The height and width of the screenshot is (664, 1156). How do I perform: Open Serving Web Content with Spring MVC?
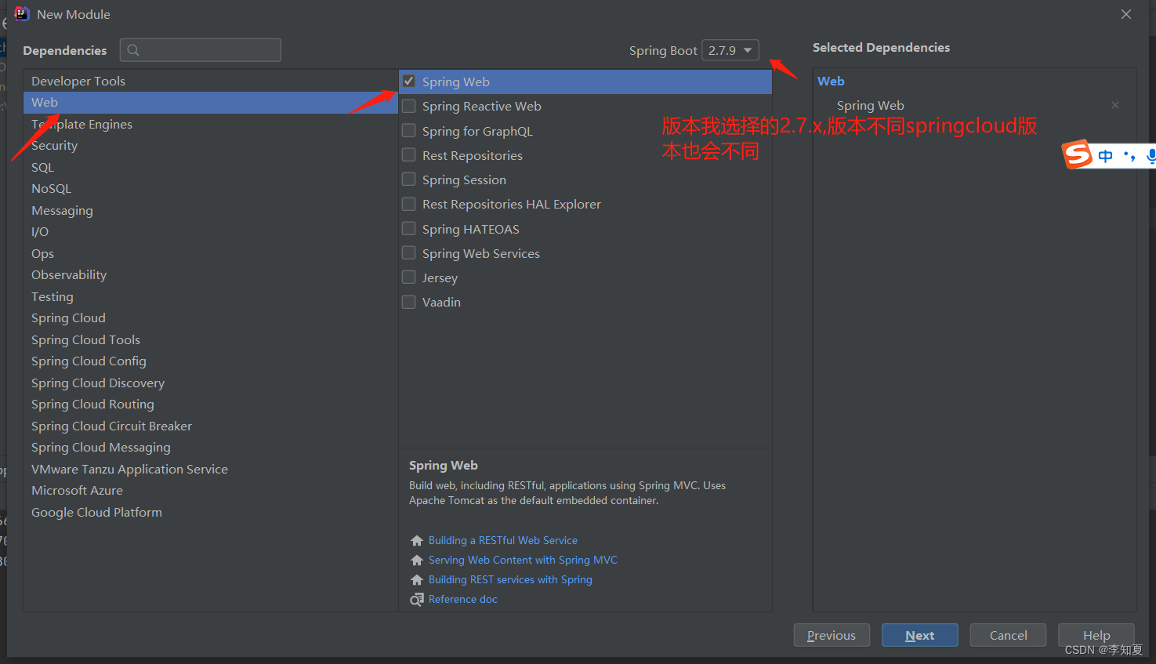pos(523,560)
